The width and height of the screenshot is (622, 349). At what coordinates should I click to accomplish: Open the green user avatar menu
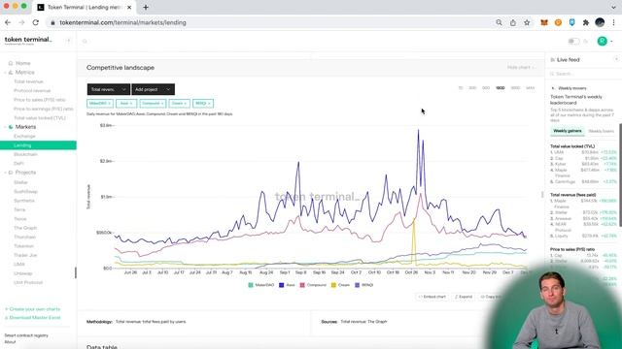[603, 41]
